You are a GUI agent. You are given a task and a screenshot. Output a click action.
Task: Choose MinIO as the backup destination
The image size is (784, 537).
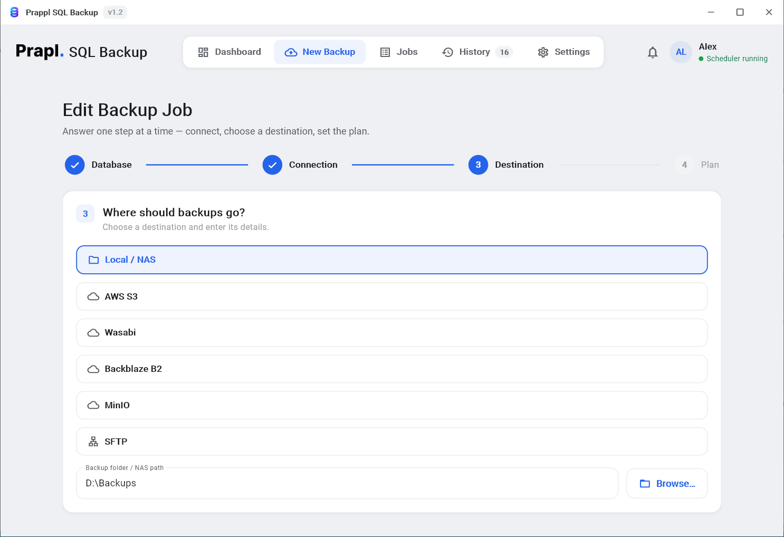click(x=392, y=405)
